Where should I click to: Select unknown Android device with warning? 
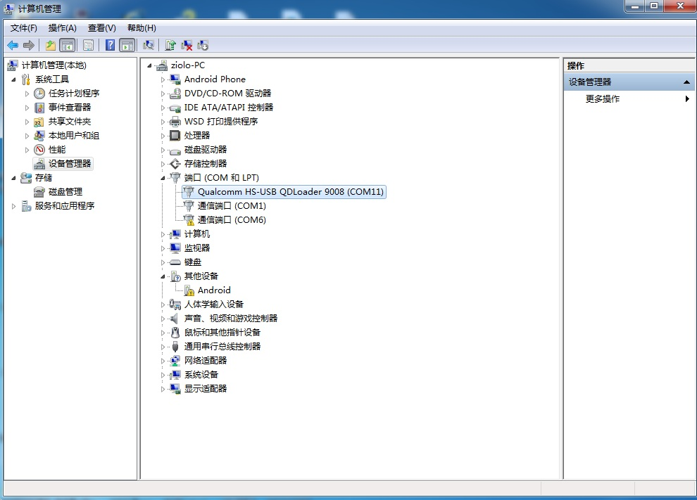coord(214,290)
